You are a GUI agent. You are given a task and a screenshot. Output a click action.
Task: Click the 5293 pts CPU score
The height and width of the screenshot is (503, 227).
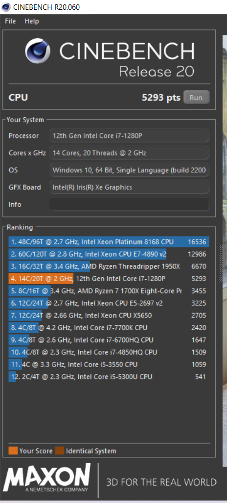click(161, 98)
